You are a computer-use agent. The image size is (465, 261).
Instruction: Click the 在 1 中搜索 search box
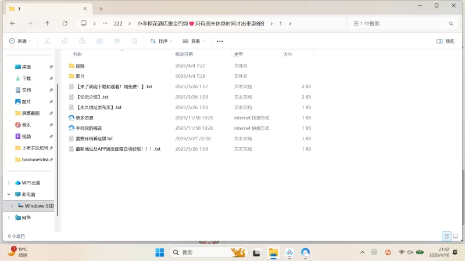click(x=398, y=24)
